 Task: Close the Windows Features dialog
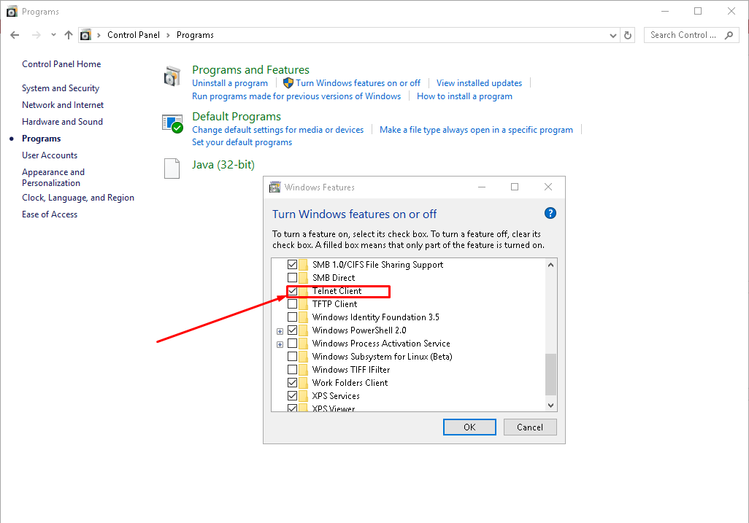point(548,187)
